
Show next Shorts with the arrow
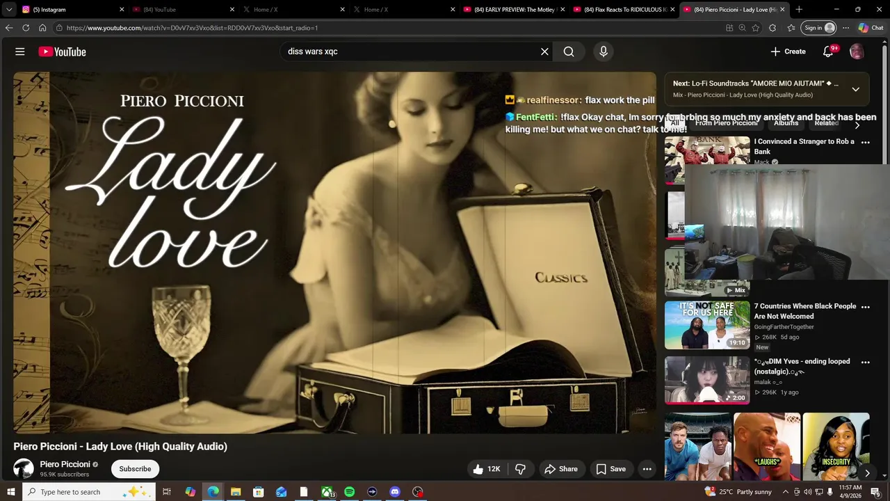pyautogui.click(x=867, y=473)
